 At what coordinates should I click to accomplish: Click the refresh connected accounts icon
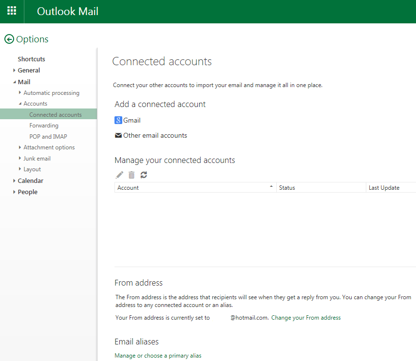click(x=144, y=175)
